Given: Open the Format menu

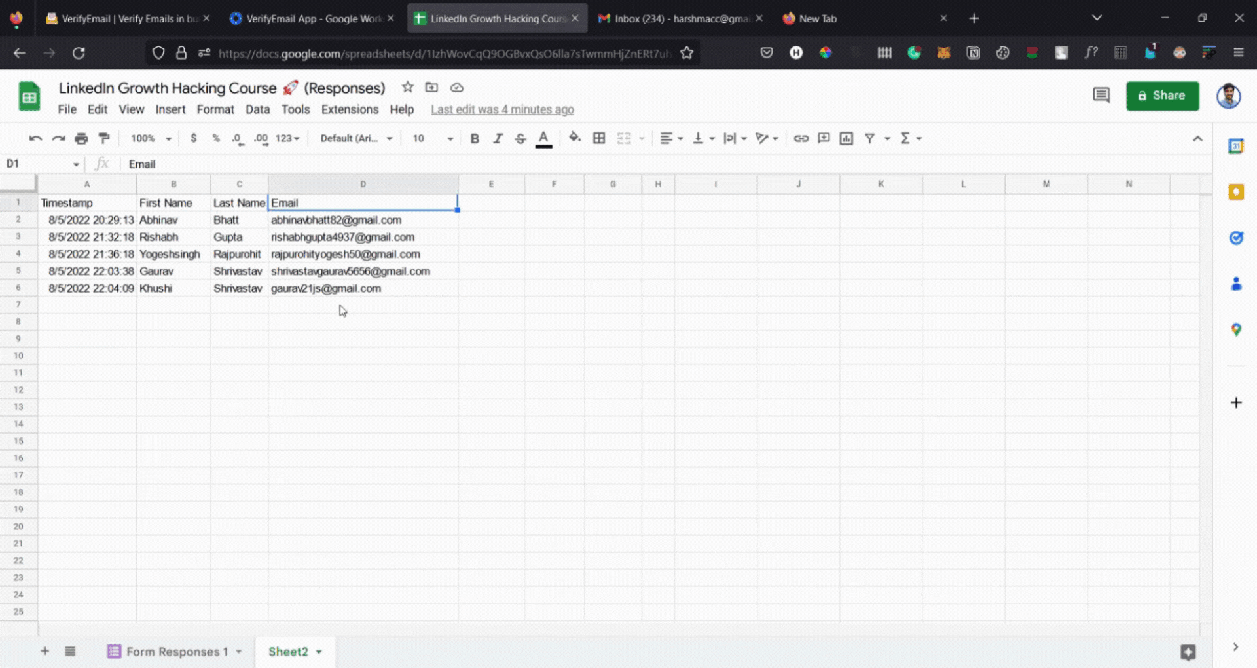Looking at the screenshot, I should tap(215, 109).
